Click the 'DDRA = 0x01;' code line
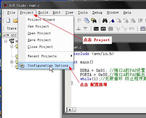146x118 pixels. 93,70
